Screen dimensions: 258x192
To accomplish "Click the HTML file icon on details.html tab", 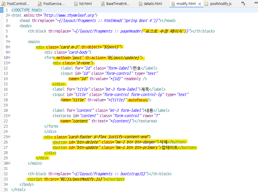I will coord(140,4).
